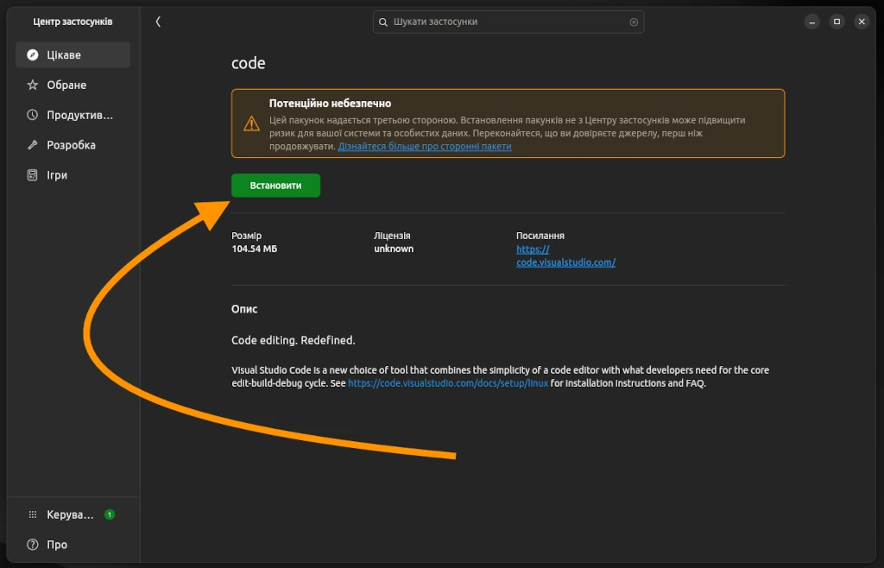Close the Центр застосунків window
This screenshot has height=568, width=884.
862,22
